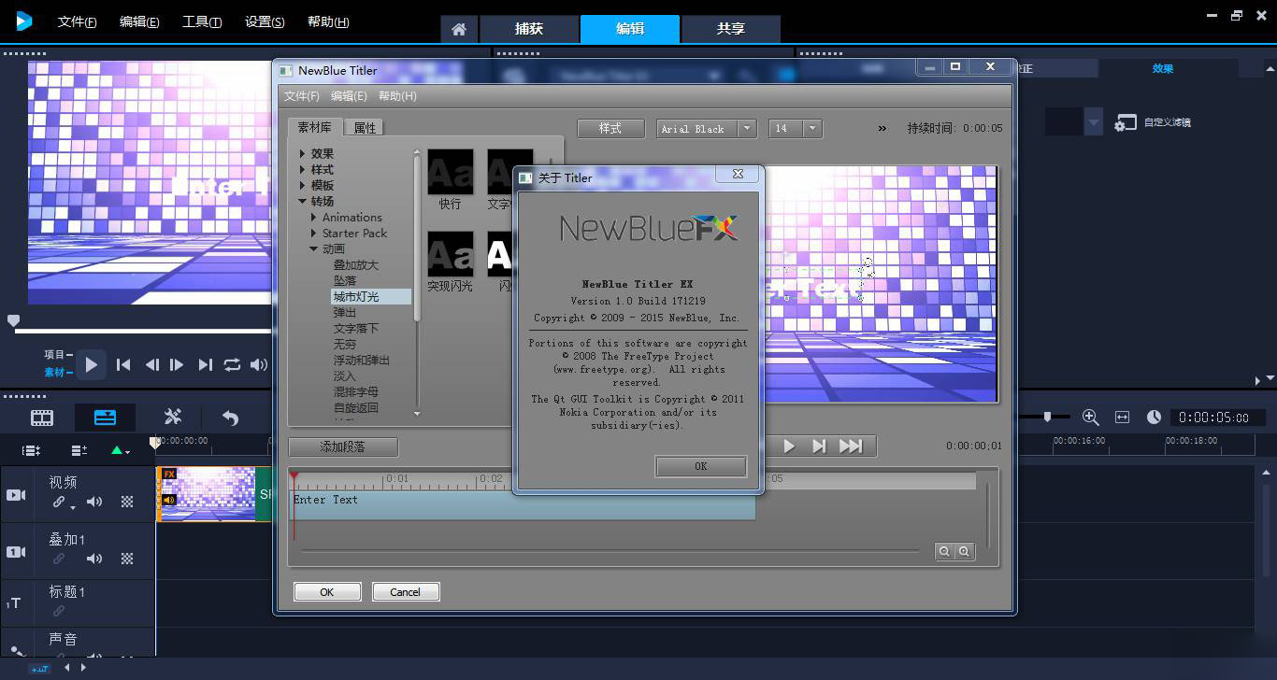Jump to start in main preview

tap(123, 365)
